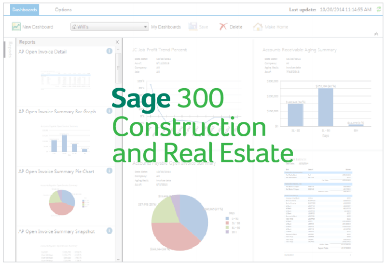Click the My Dashboards label

click(166, 27)
